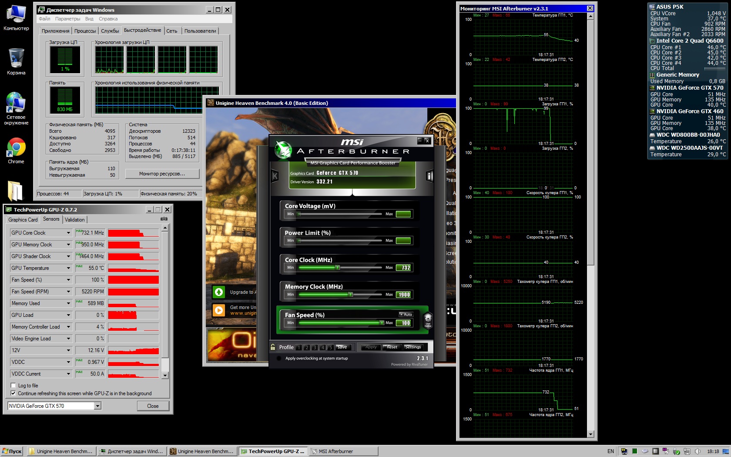Switch to the Сеть tab

pyautogui.click(x=172, y=31)
